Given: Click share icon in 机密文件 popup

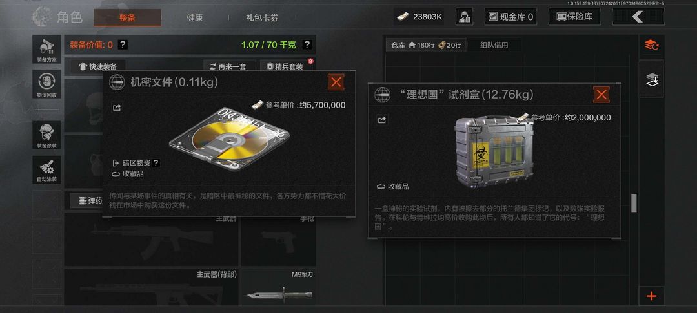Looking at the screenshot, I should tap(117, 108).
